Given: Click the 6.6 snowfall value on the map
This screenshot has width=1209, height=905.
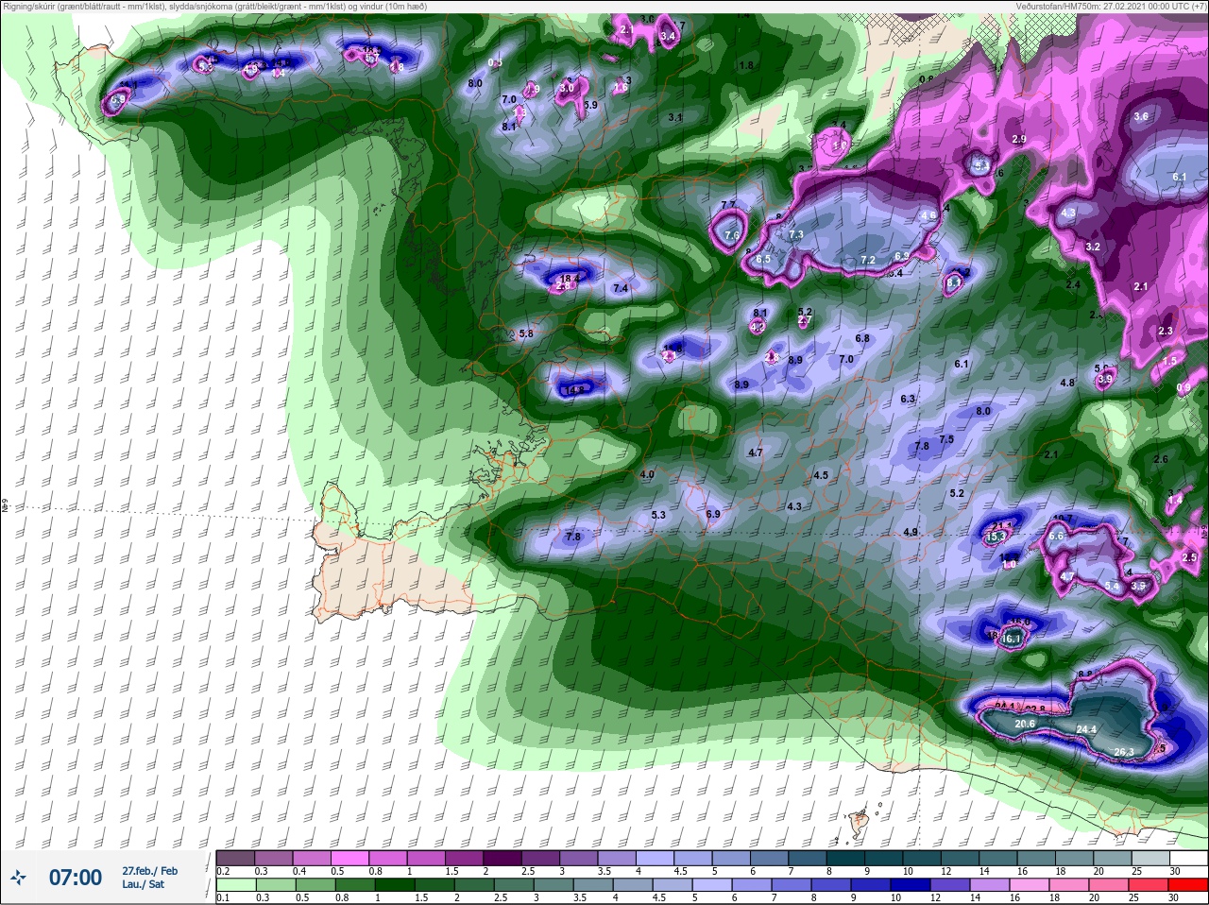Looking at the screenshot, I should coord(1057,536).
